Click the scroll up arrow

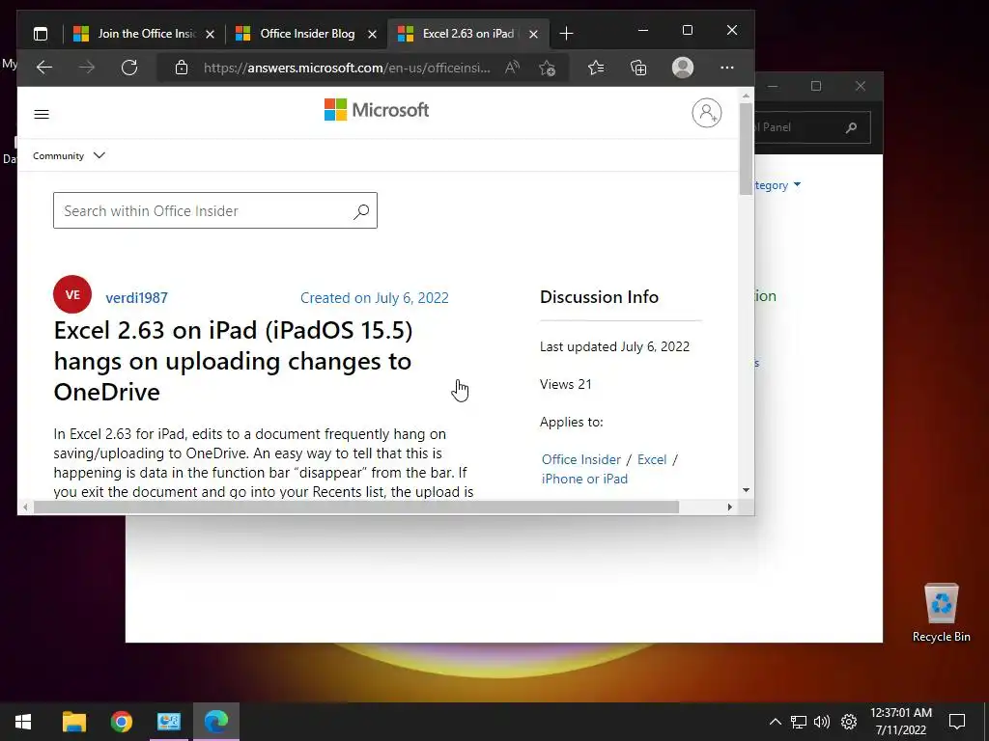[x=747, y=96]
